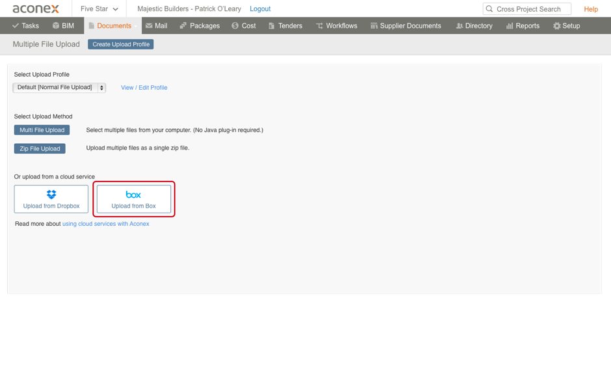Open the Documents menu

[112, 26]
